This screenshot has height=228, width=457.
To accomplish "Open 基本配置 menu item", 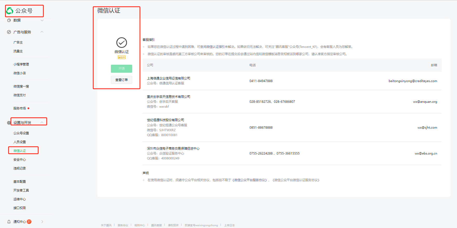I will point(20,182).
